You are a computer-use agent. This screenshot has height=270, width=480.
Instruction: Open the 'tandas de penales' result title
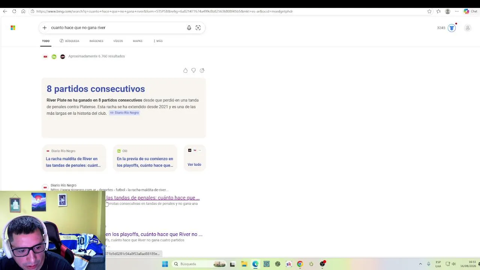[x=153, y=198]
